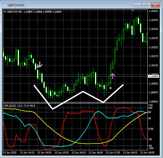This screenshot has width=163, height=158.
Task: Click the 1.10025 price scale label
Action: point(153,84)
